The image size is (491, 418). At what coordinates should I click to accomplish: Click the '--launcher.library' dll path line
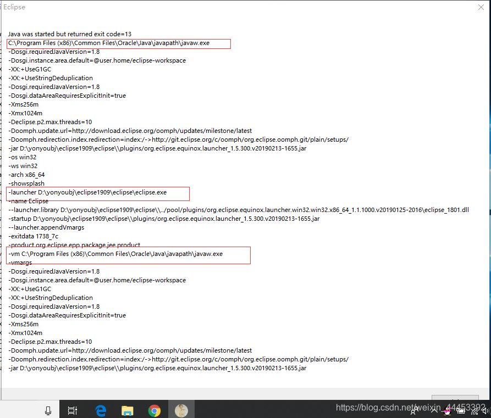tap(239, 210)
